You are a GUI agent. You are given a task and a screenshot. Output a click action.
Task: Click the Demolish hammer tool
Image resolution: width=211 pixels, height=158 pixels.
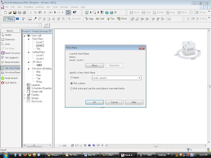pyautogui.click(x=74, y=19)
